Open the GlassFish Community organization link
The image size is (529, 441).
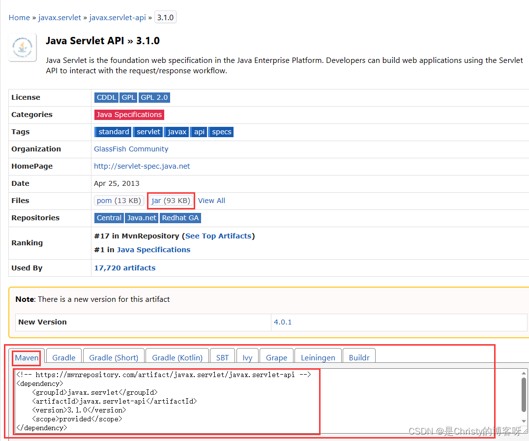point(131,148)
